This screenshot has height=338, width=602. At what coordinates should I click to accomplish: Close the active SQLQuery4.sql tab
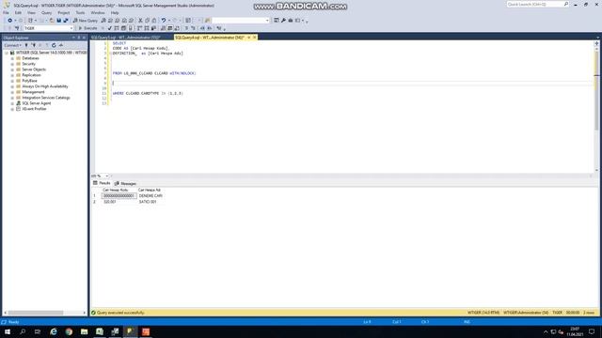tap(254, 38)
